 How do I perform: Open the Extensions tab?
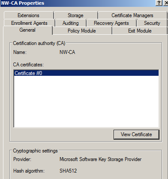[x=29, y=15]
